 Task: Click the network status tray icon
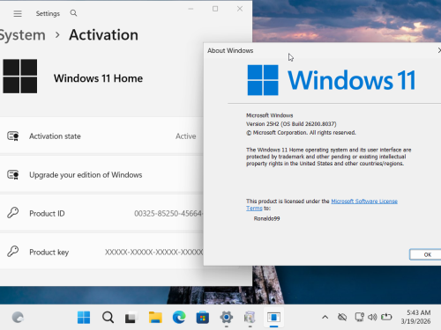click(359, 317)
